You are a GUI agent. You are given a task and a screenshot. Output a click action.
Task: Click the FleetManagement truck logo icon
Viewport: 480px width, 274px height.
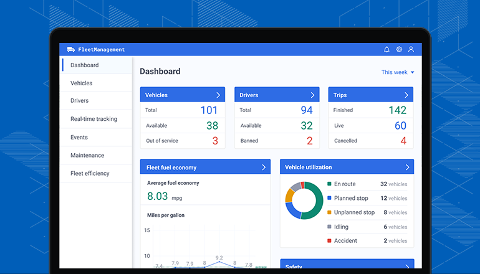[70, 49]
